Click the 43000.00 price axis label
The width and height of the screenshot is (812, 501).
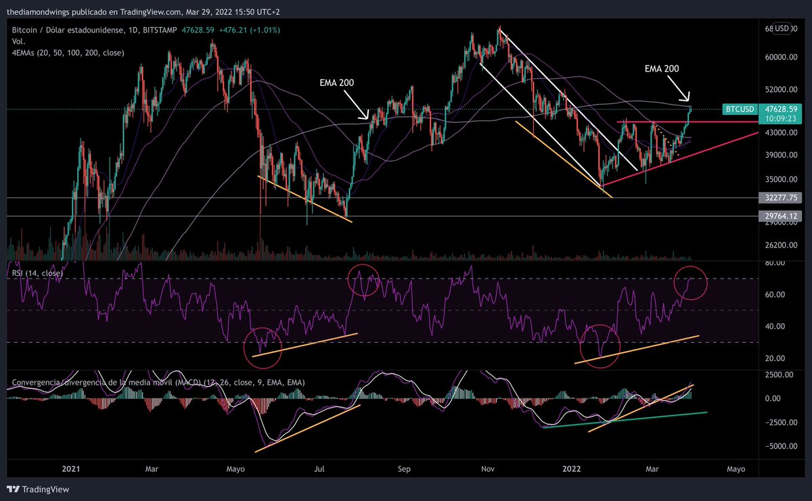pos(780,133)
